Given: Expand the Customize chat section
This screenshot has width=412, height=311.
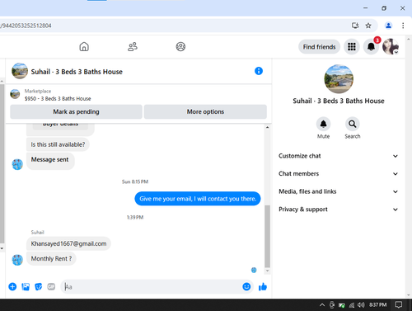Looking at the screenshot, I should tap(339, 156).
